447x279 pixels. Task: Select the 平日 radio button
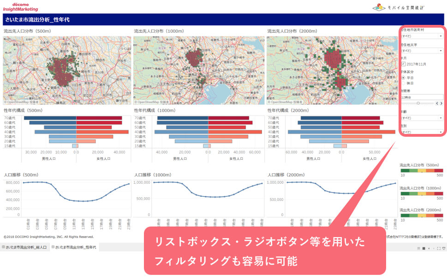click(404, 78)
